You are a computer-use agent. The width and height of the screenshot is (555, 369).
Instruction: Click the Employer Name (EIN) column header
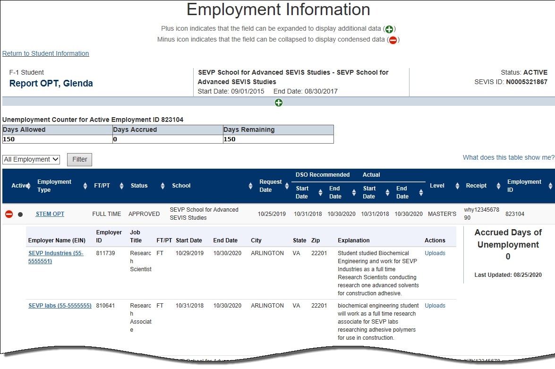(x=57, y=240)
